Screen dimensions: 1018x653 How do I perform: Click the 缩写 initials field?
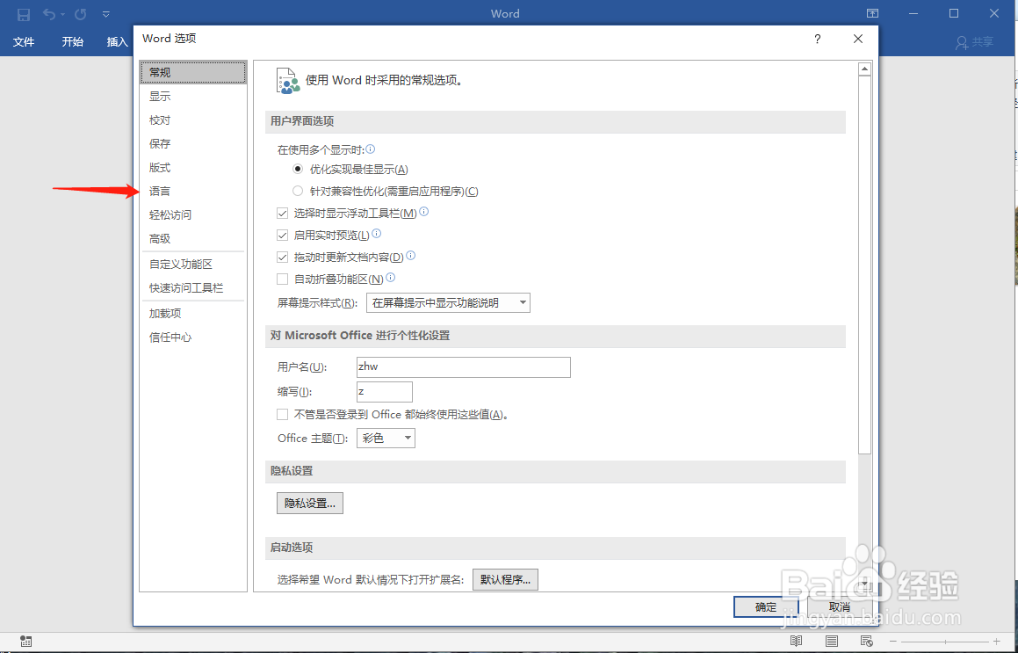pyautogui.click(x=385, y=392)
